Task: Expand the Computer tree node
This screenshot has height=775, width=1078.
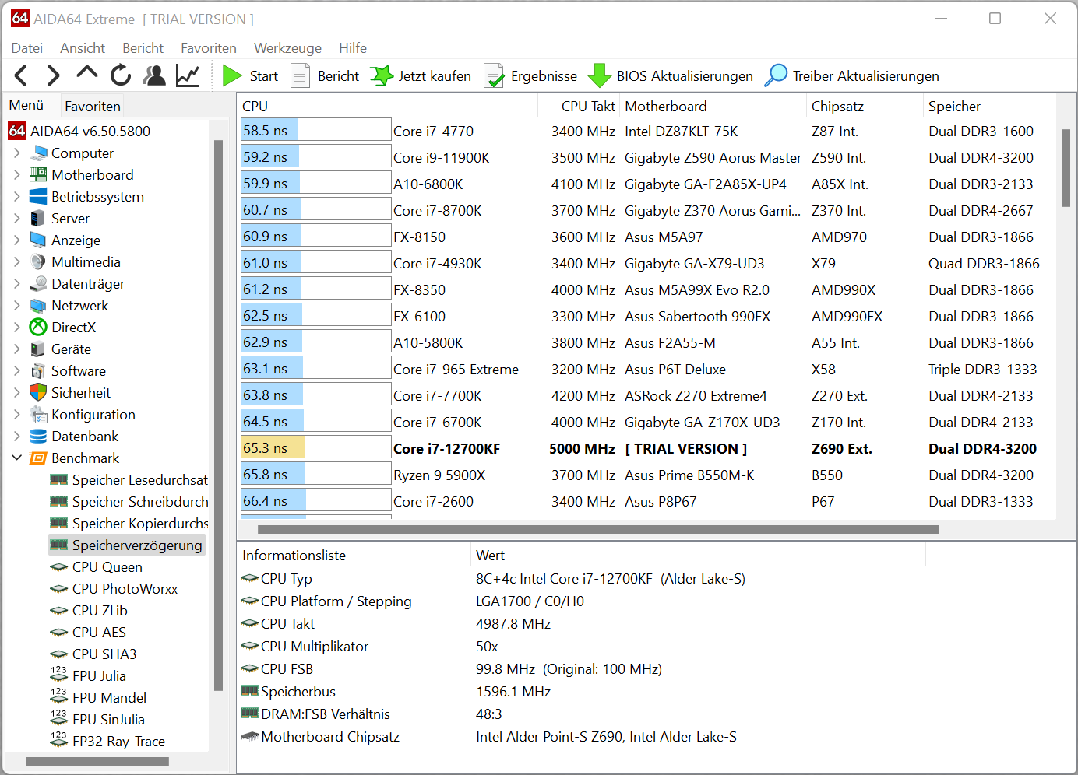Action: click(x=17, y=153)
